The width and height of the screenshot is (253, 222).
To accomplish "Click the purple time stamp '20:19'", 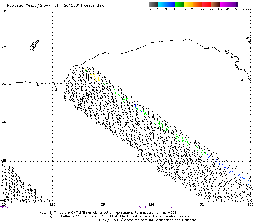I will coord(144,207).
